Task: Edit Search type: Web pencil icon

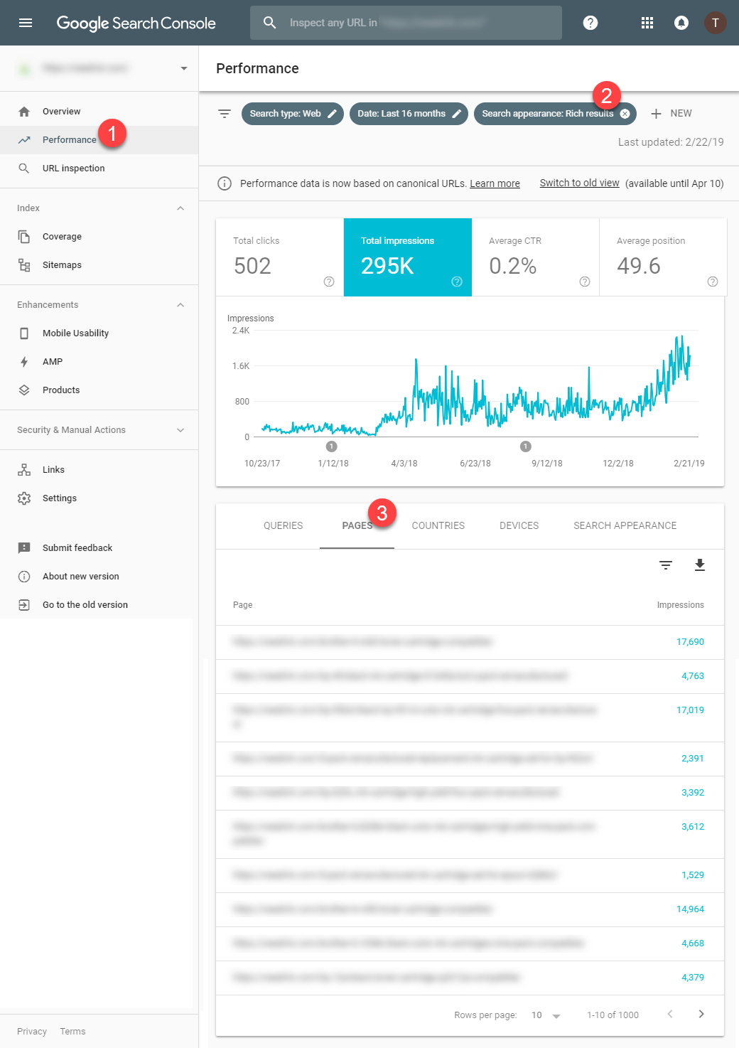Action: click(332, 114)
